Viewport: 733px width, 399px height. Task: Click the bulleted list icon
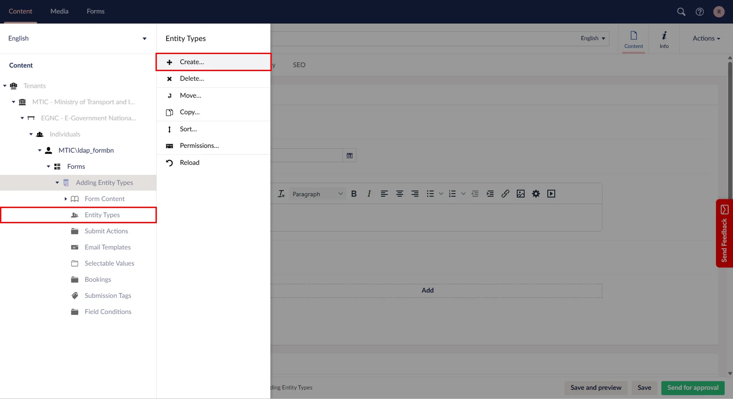pyautogui.click(x=430, y=194)
